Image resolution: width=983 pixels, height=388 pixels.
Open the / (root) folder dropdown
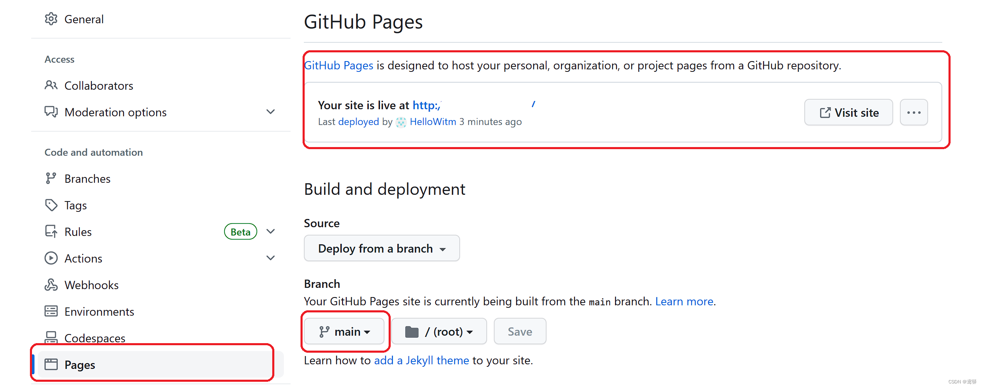(439, 332)
